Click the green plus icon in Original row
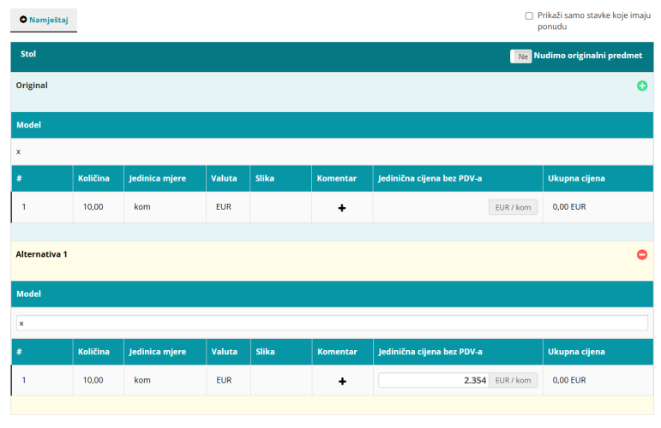This screenshot has height=428, width=661. (x=642, y=86)
